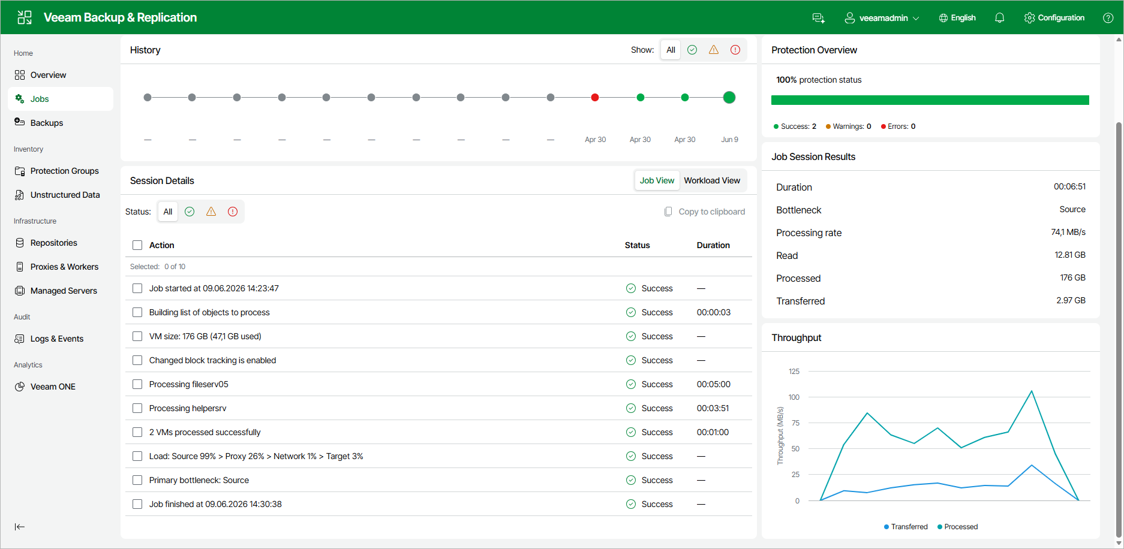Filter History by success icon
1124x549 pixels.
point(692,50)
